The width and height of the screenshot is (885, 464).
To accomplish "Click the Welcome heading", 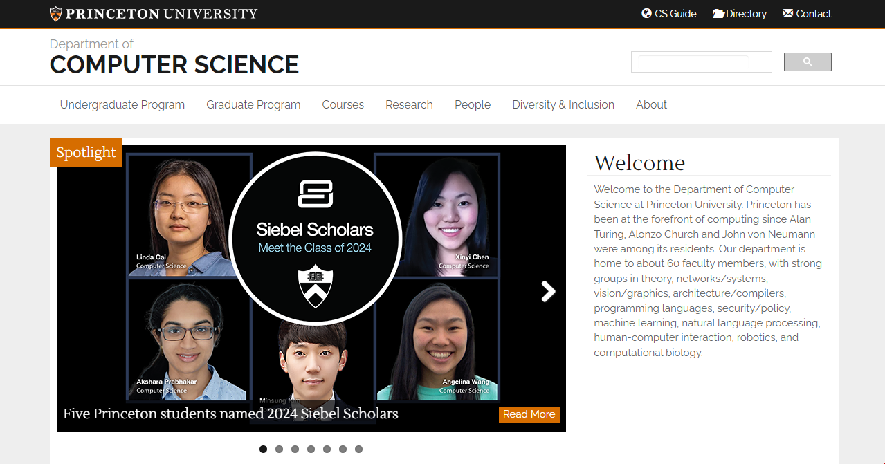I will 639,163.
